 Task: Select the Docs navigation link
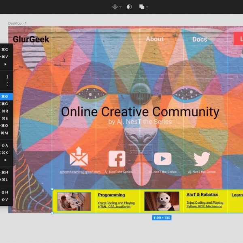[199, 39]
